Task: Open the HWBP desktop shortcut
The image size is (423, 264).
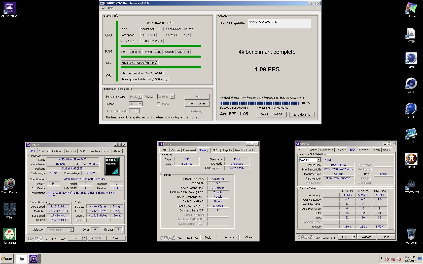Action: click(411, 35)
